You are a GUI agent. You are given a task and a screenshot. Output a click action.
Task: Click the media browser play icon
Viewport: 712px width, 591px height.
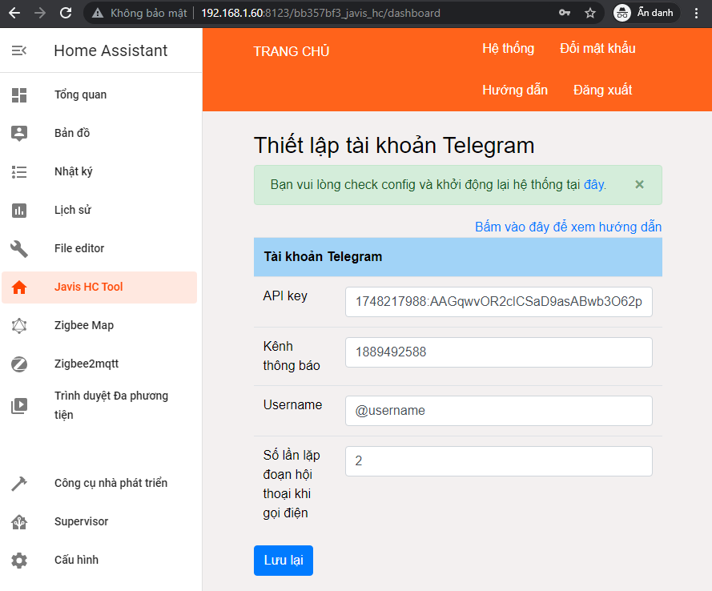[x=19, y=405]
